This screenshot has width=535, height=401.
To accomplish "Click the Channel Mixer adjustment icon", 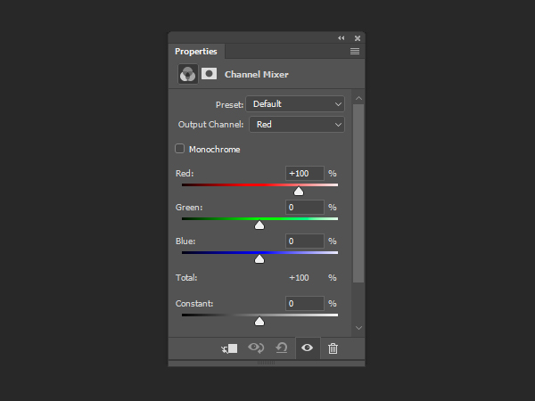I will 187,74.
